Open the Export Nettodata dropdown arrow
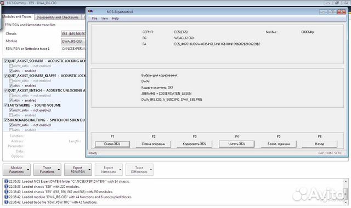This screenshot has width=351, height=208. click(120, 170)
